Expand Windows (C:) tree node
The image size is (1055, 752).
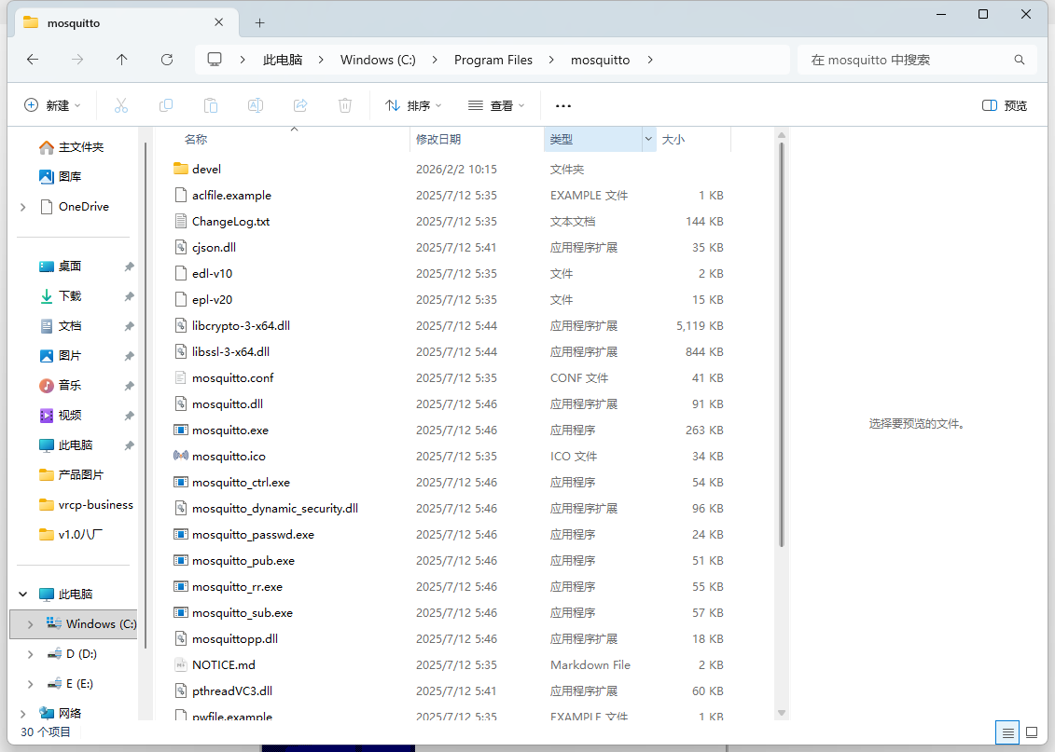[30, 623]
